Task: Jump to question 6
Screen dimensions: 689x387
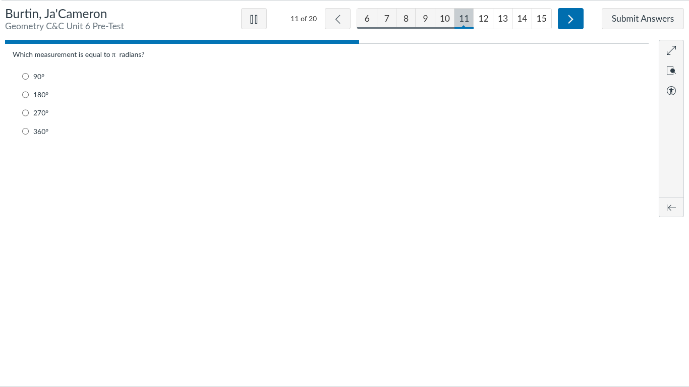Action: coord(367,19)
